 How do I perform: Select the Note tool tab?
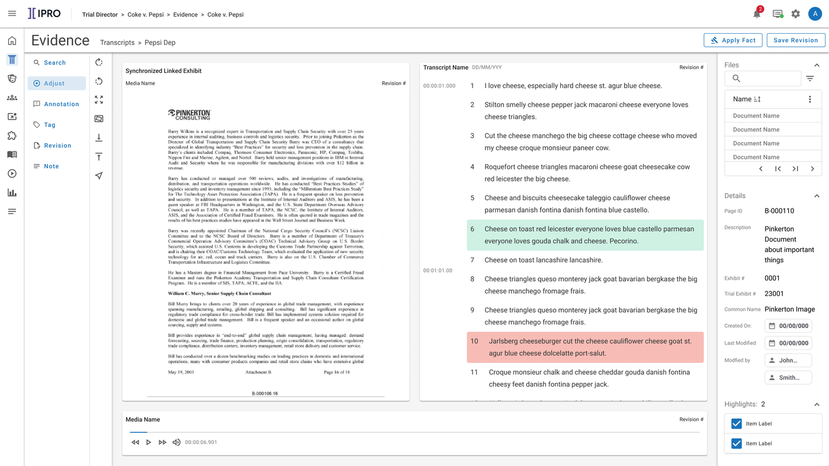click(x=57, y=166)
